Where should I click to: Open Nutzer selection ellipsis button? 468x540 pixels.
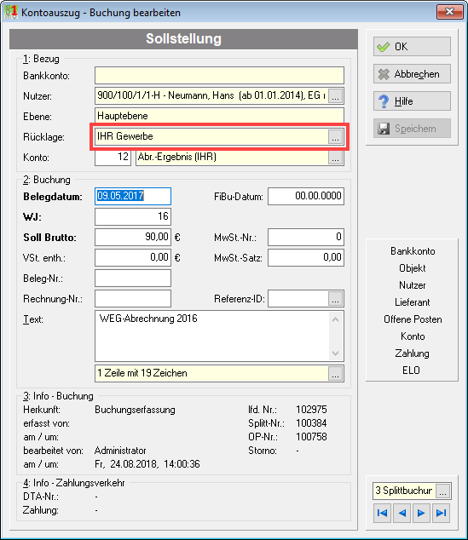[x=335, y=96]
